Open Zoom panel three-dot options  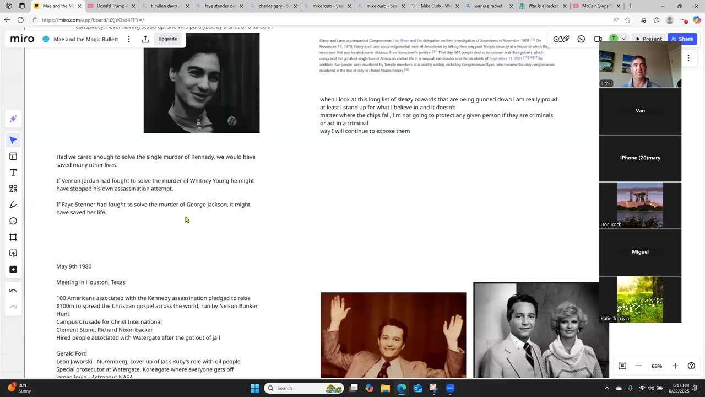tap(688, 58)
